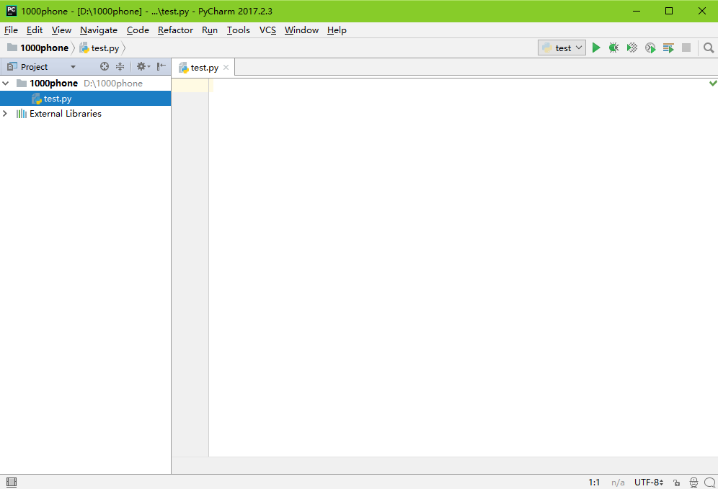Open the File menu

[x=11, y=30]
